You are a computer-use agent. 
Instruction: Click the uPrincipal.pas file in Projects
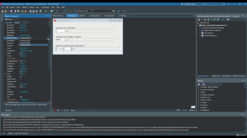[x=208, y=33]
